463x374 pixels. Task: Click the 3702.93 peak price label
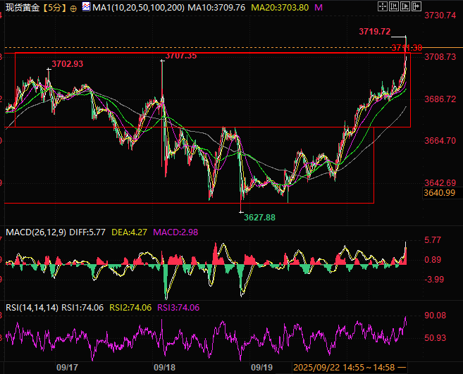[68, 64]
